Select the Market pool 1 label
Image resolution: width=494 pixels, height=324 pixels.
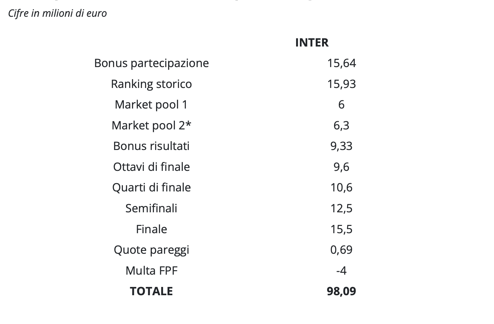click(x=151, y=105)
